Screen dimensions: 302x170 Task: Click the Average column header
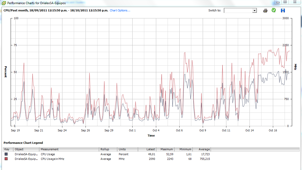(x=202, y=149)
